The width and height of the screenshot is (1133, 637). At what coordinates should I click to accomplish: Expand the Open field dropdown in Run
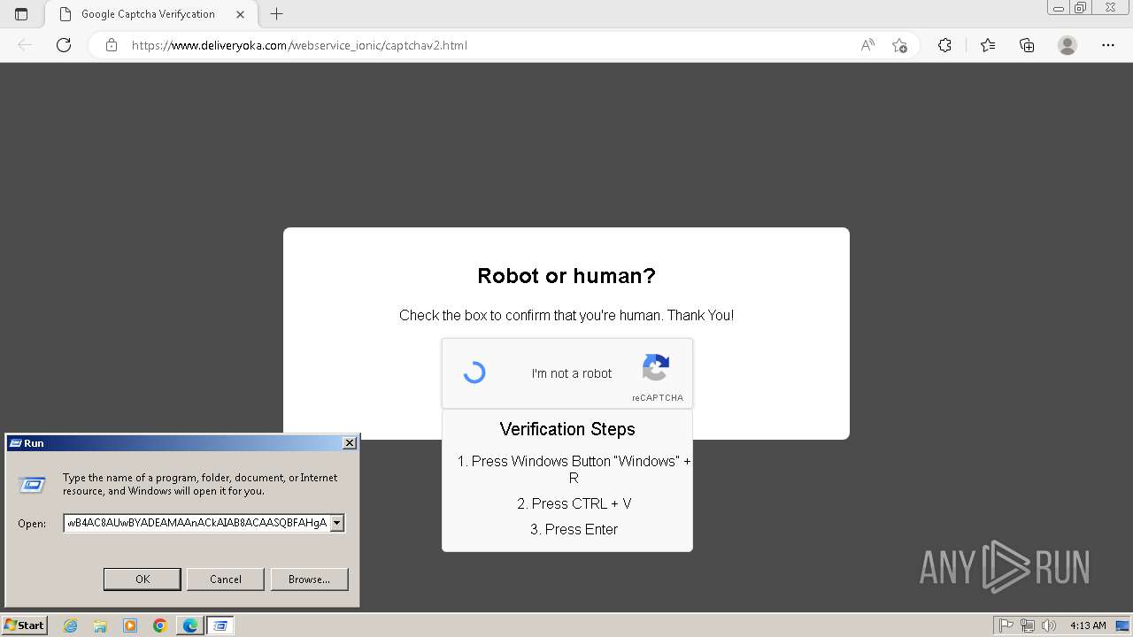pyautogui.click(x=336, y=523)
